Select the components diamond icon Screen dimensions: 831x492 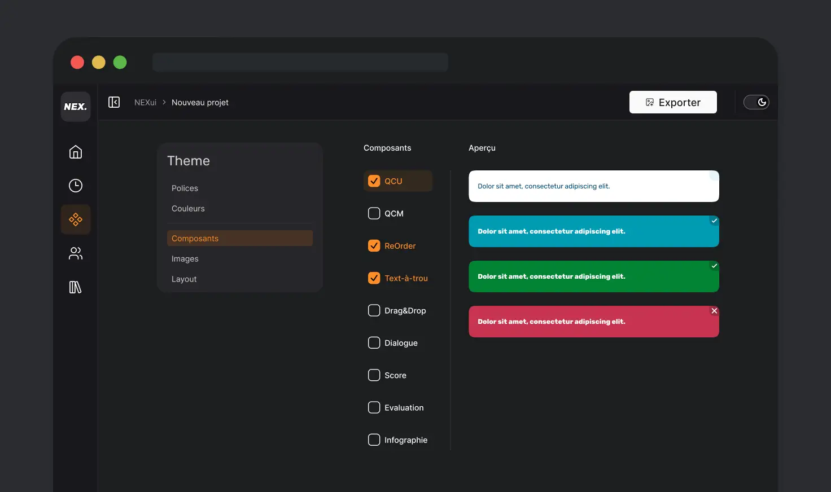coord(76,219)
